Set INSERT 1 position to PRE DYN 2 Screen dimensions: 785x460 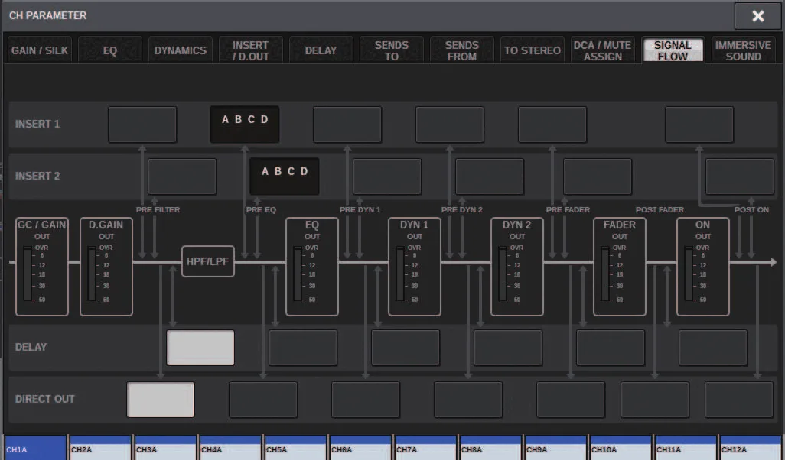tap(450, 125)
